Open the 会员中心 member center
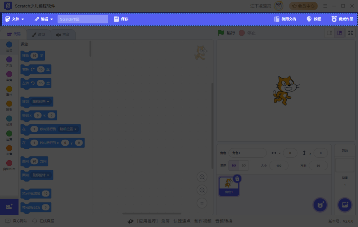Image resolution: width=358 pixels, height=227 pixels. [303, 6]
